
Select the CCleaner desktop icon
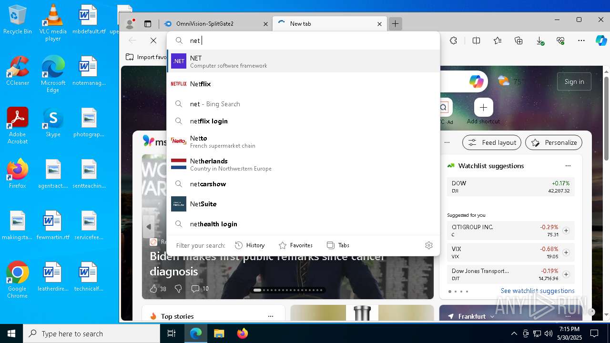click(18, 70)
